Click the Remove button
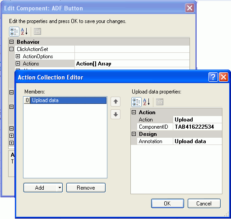The image size is (231, 219). [x=86, y=187]
